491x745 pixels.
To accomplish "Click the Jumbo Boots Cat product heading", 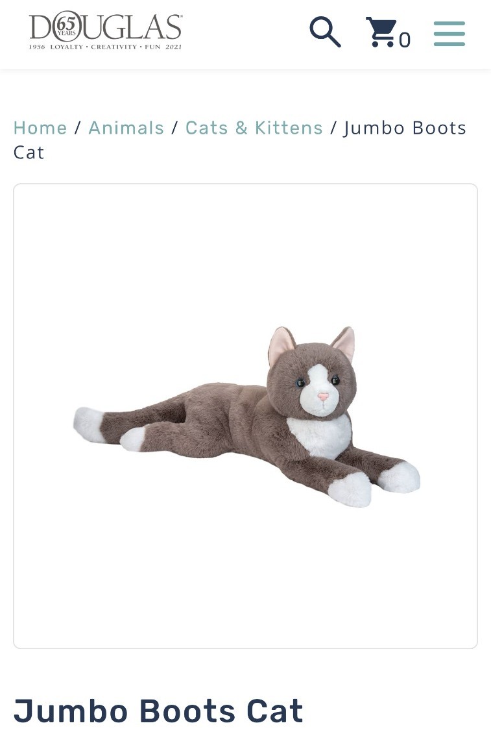I will (x=159, y=711).
